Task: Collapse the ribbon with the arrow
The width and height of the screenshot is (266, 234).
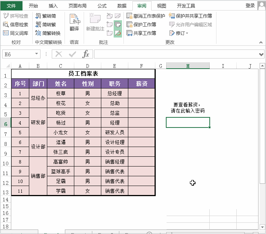Action: click(x=261, y=42)
